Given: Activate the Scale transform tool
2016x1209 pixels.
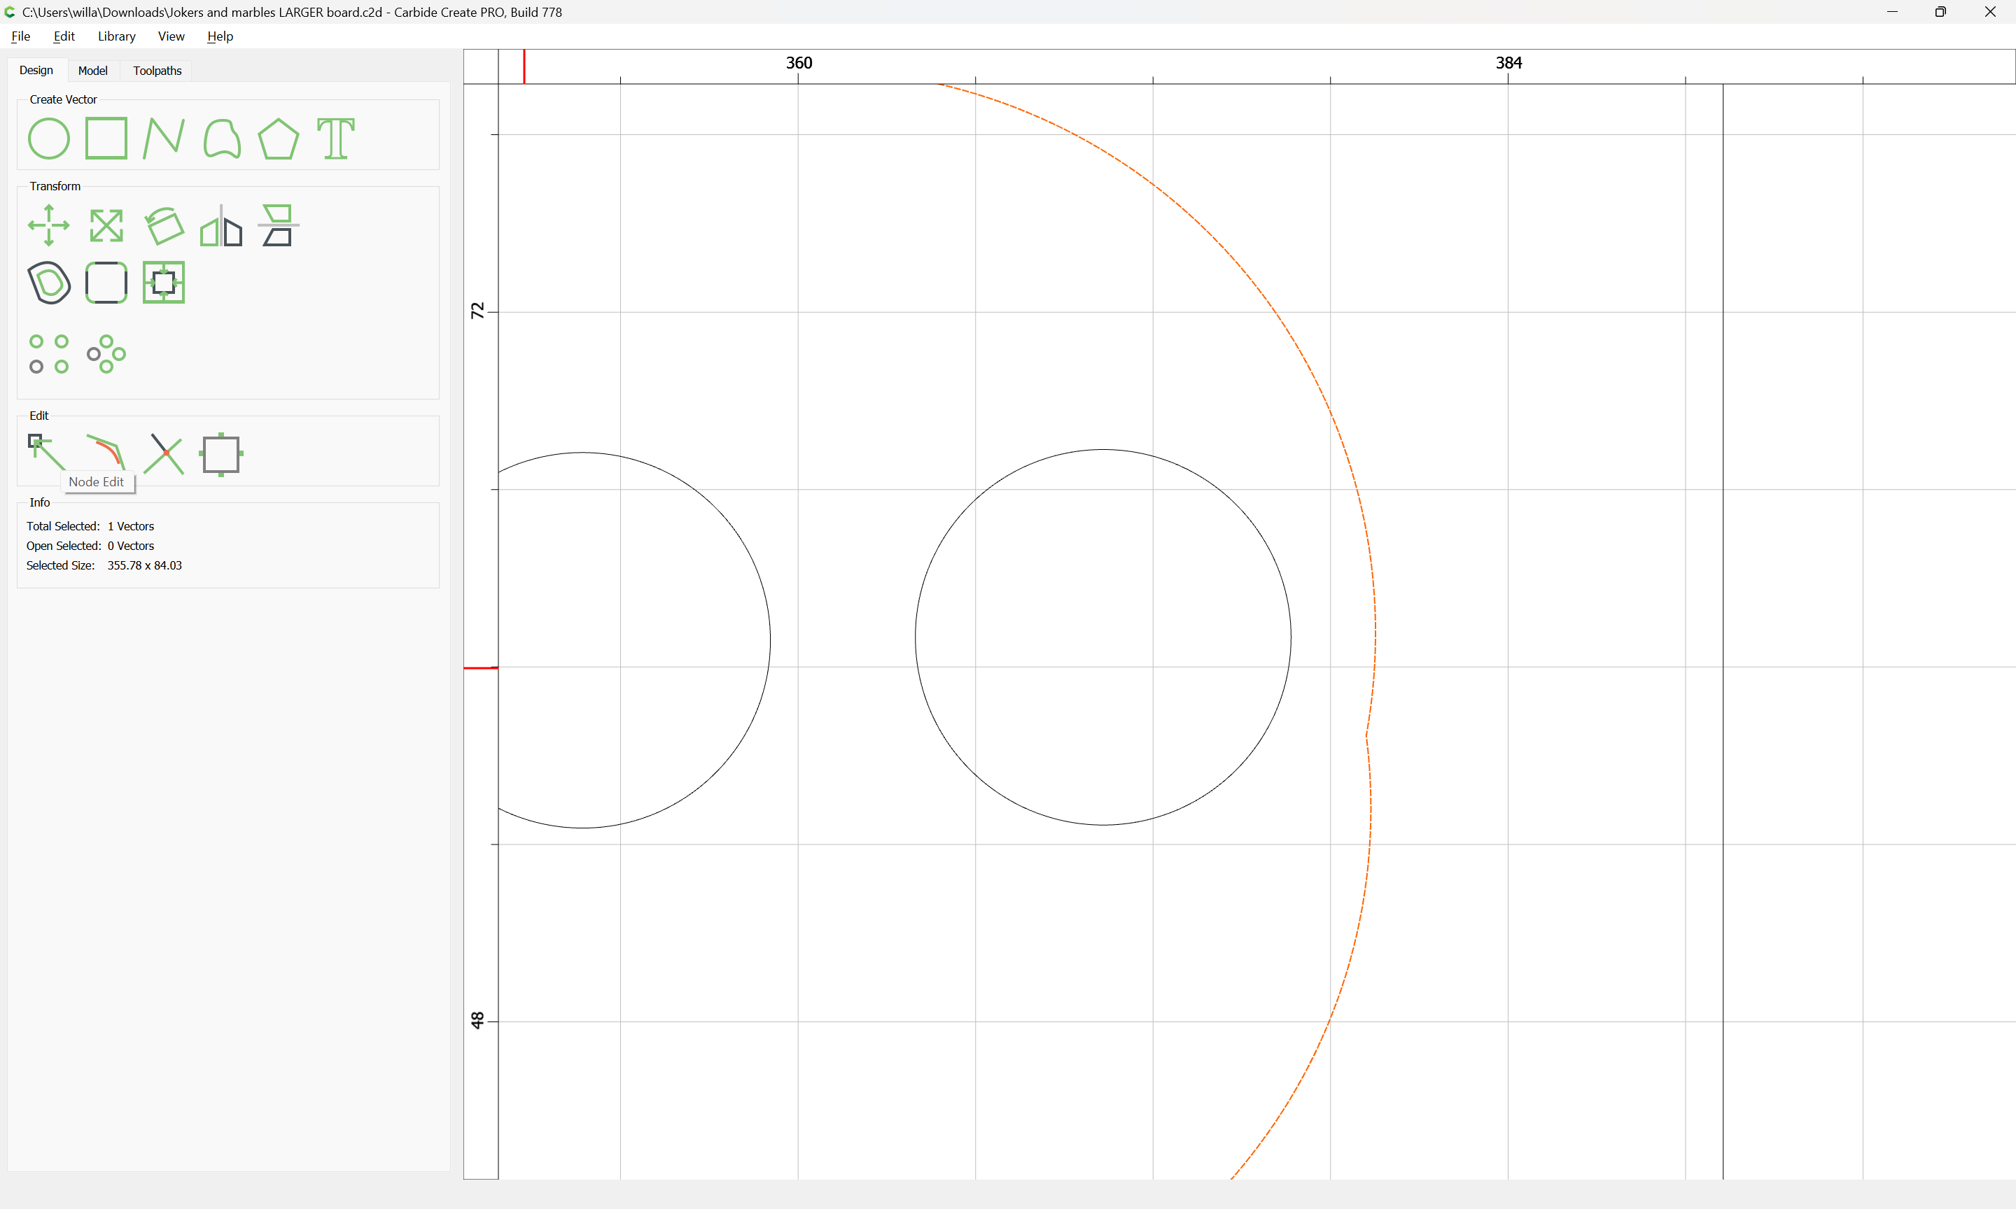Looking at the screenshot, I should (106, 226).
